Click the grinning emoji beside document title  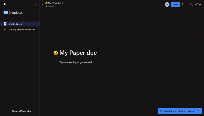coord(56,53)
